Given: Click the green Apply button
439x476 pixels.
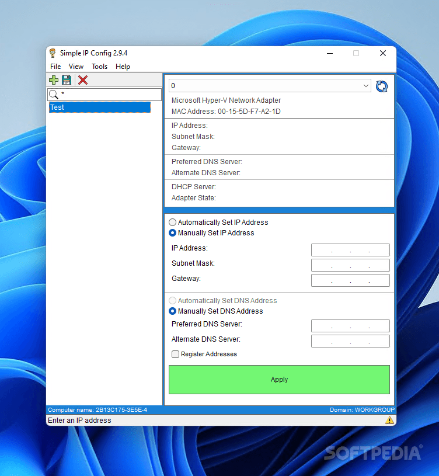Looking at the screenshot, I should (279, 380).
